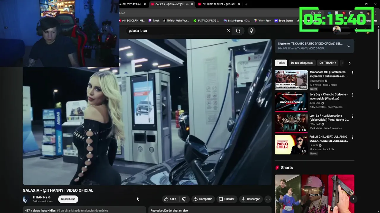Screen dimensions: 380x213
Task: Click the dislike thumbs-down icon
Action: click(x=184, y=199)
